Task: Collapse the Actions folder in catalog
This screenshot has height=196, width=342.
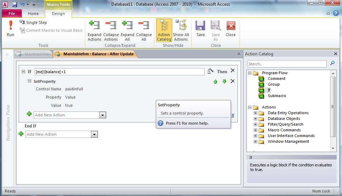Action: 250,107
